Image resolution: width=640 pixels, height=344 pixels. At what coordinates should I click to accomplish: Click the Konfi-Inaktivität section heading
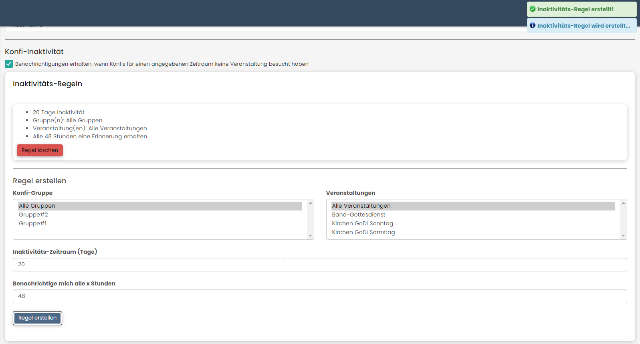click(34, 52)
